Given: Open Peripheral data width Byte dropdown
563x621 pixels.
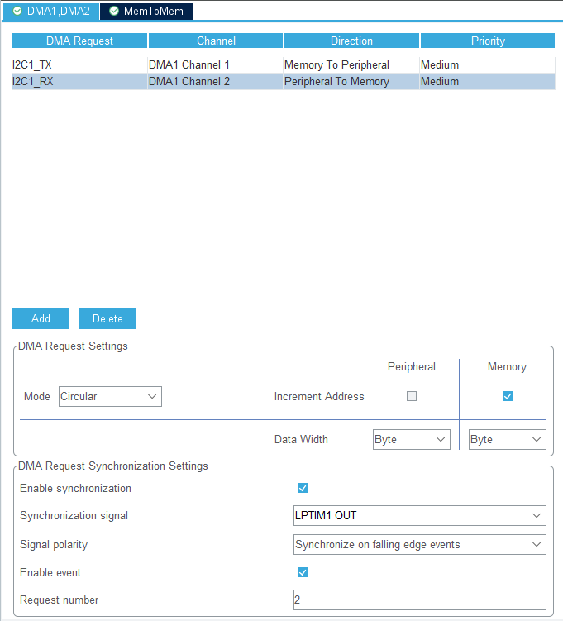Looking at the screenshot, I should click(x=412, y=440).
